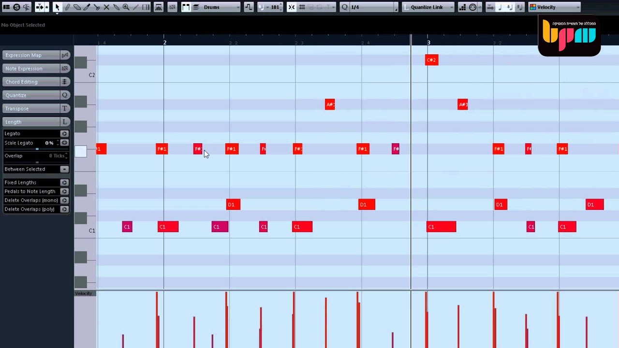The image size is (619, 348).
Task: Toggle MIDI Input connector icon
Action: tap(472, 7)
